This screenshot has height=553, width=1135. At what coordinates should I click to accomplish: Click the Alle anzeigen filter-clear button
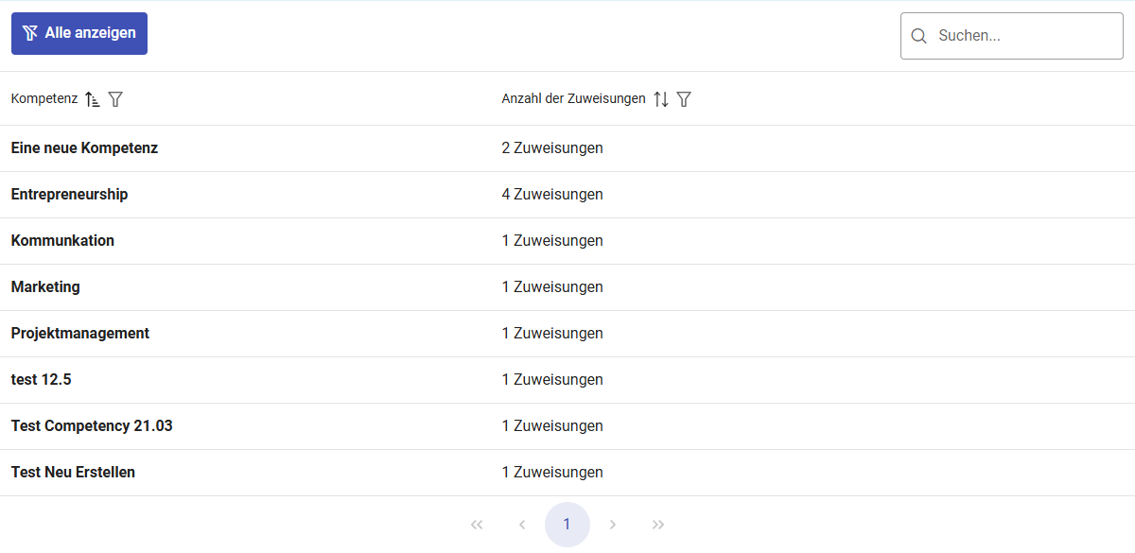tap(79, 34)
